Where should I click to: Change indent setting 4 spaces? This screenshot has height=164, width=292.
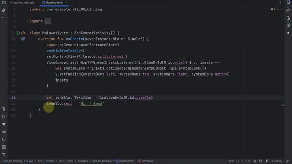pyautogui.click(x=277, y=161)
